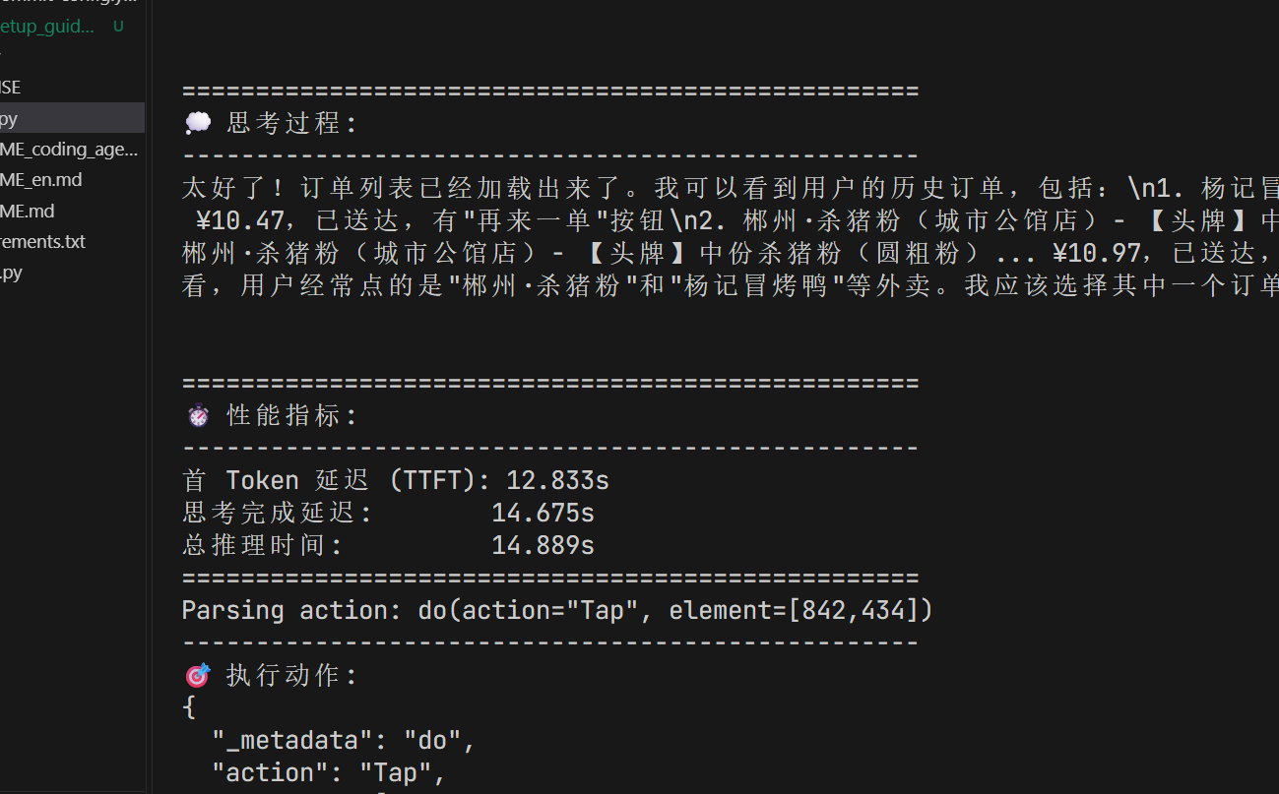1279x794 pixels.
Task: Click the dart target emoji icon
Action: pos(198,675)
